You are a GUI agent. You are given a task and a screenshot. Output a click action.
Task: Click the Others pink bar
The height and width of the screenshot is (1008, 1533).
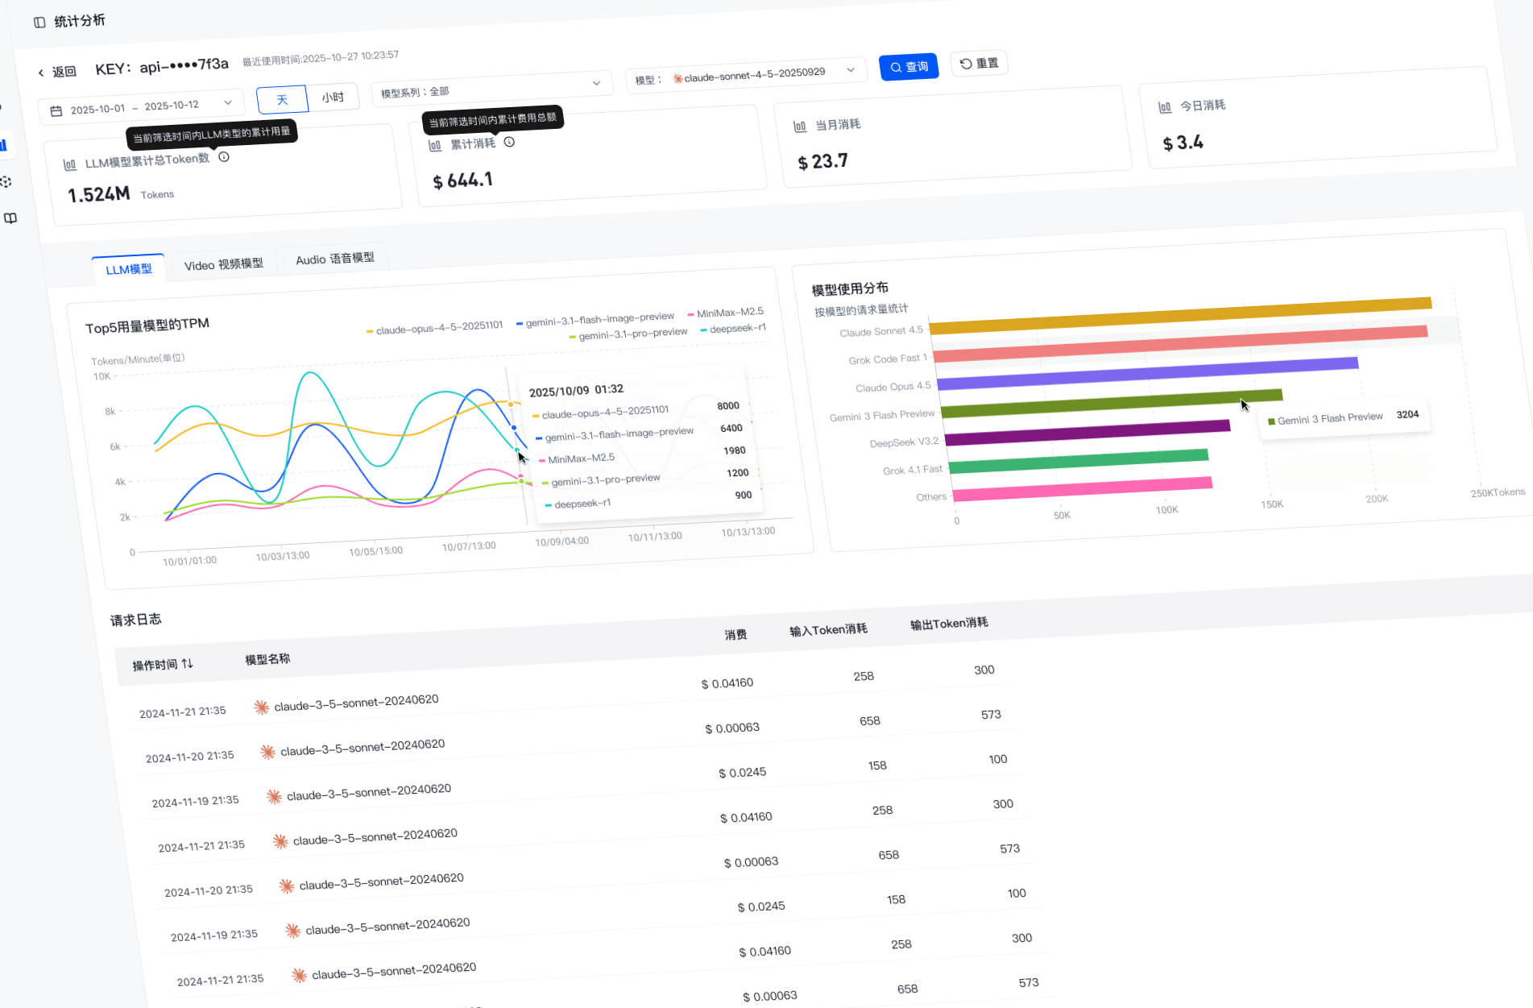pos(1083,489)
